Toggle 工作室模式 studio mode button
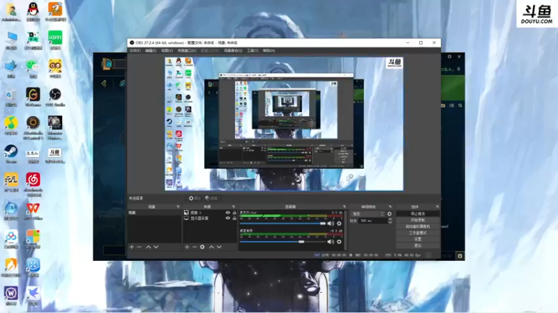This screenshot has width=558, height=313. point(418,233)
